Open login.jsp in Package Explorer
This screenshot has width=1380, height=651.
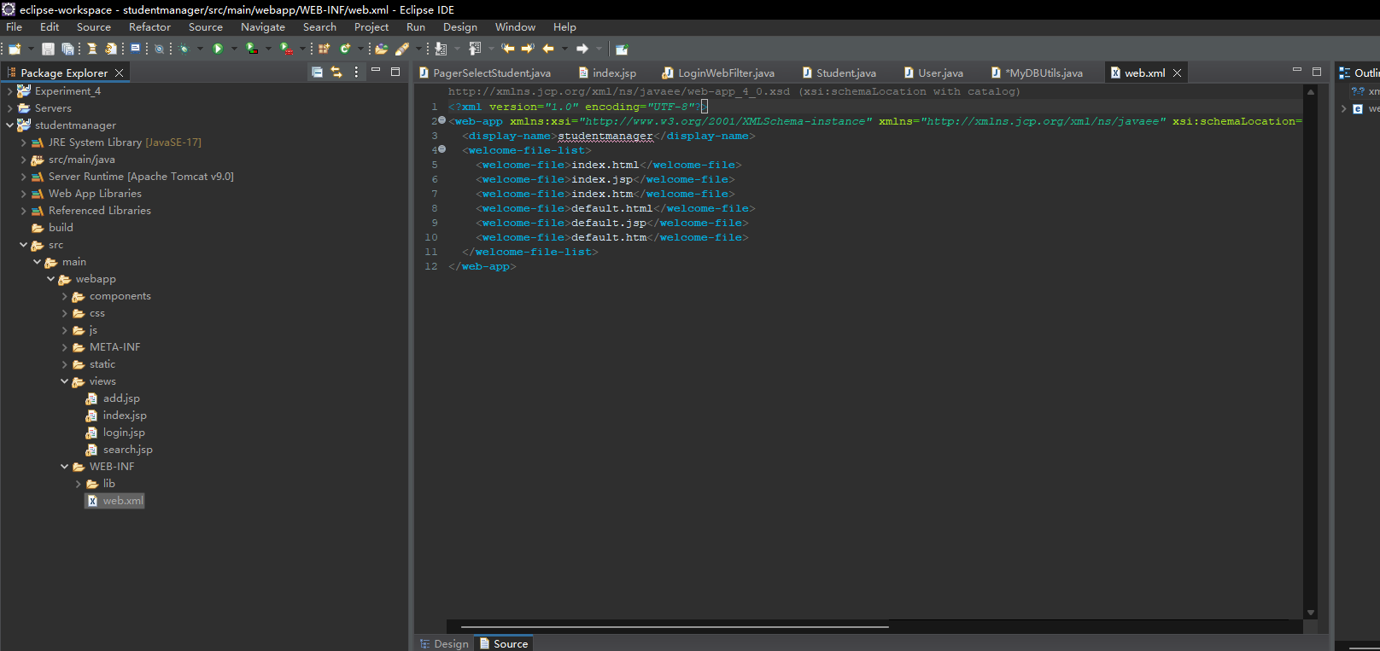point(124,433)
